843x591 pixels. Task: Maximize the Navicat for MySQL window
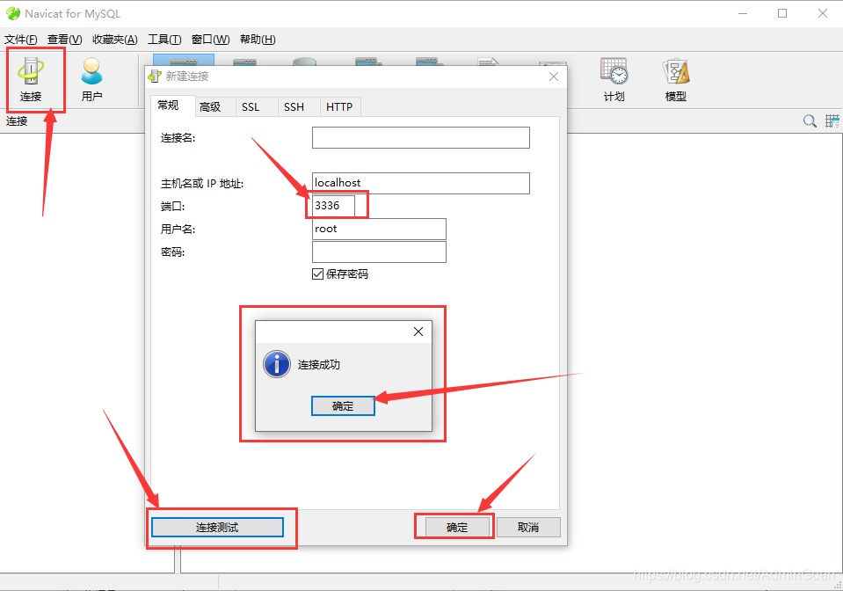pyautogui.click(x=782, y=13)
